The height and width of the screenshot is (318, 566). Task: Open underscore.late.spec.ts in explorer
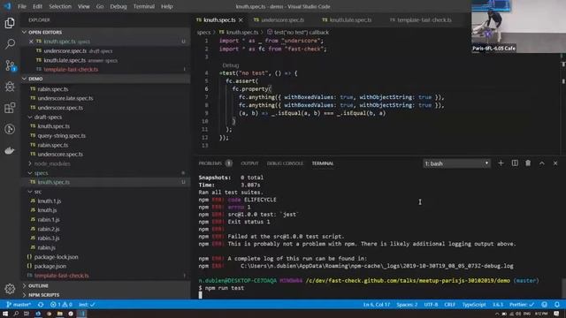65,98
